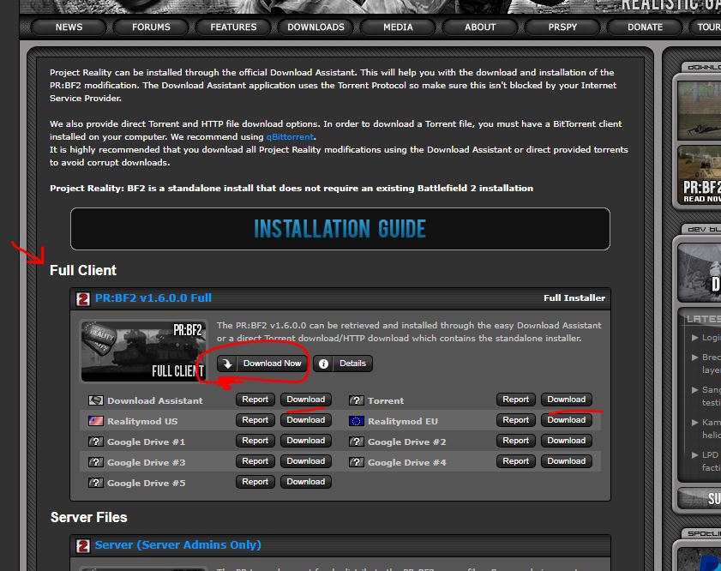Open the FEATURES page
Viewport: 721px width, 571px height.
click(233, 27)
